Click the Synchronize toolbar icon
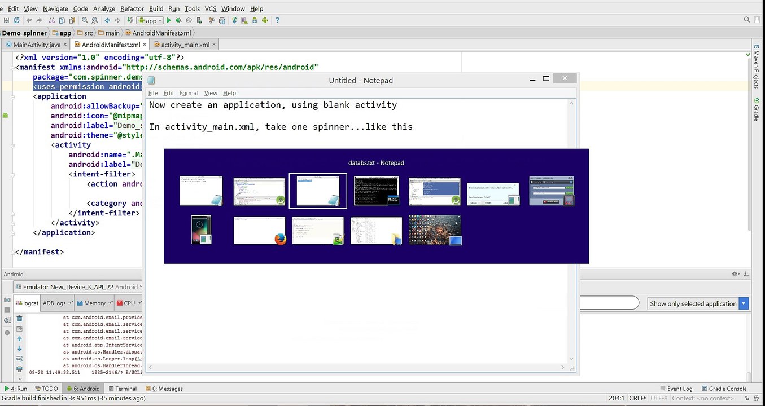 click(17, 20)
